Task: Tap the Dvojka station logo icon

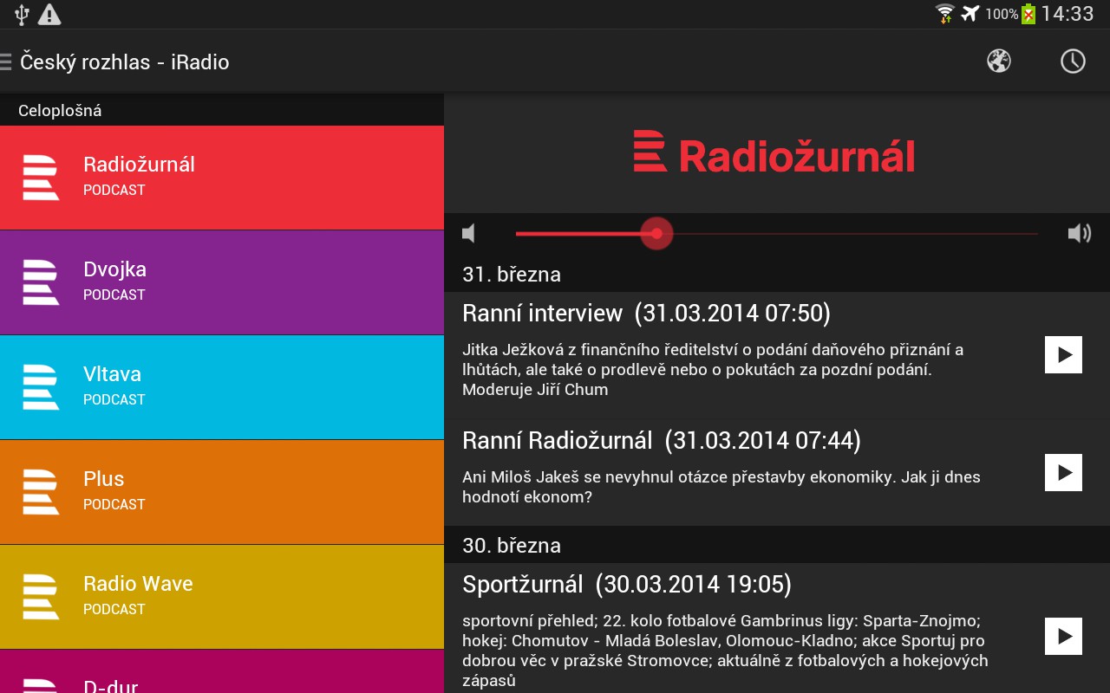Action: 41,282
